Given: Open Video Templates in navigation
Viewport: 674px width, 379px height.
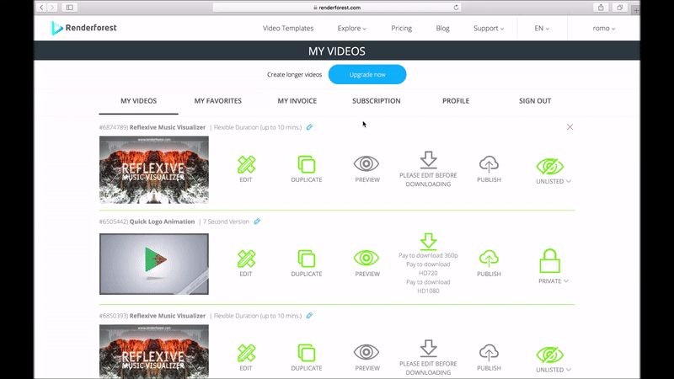Looking at the screenshot, I should pyautogui.click(x=288, y=29).
